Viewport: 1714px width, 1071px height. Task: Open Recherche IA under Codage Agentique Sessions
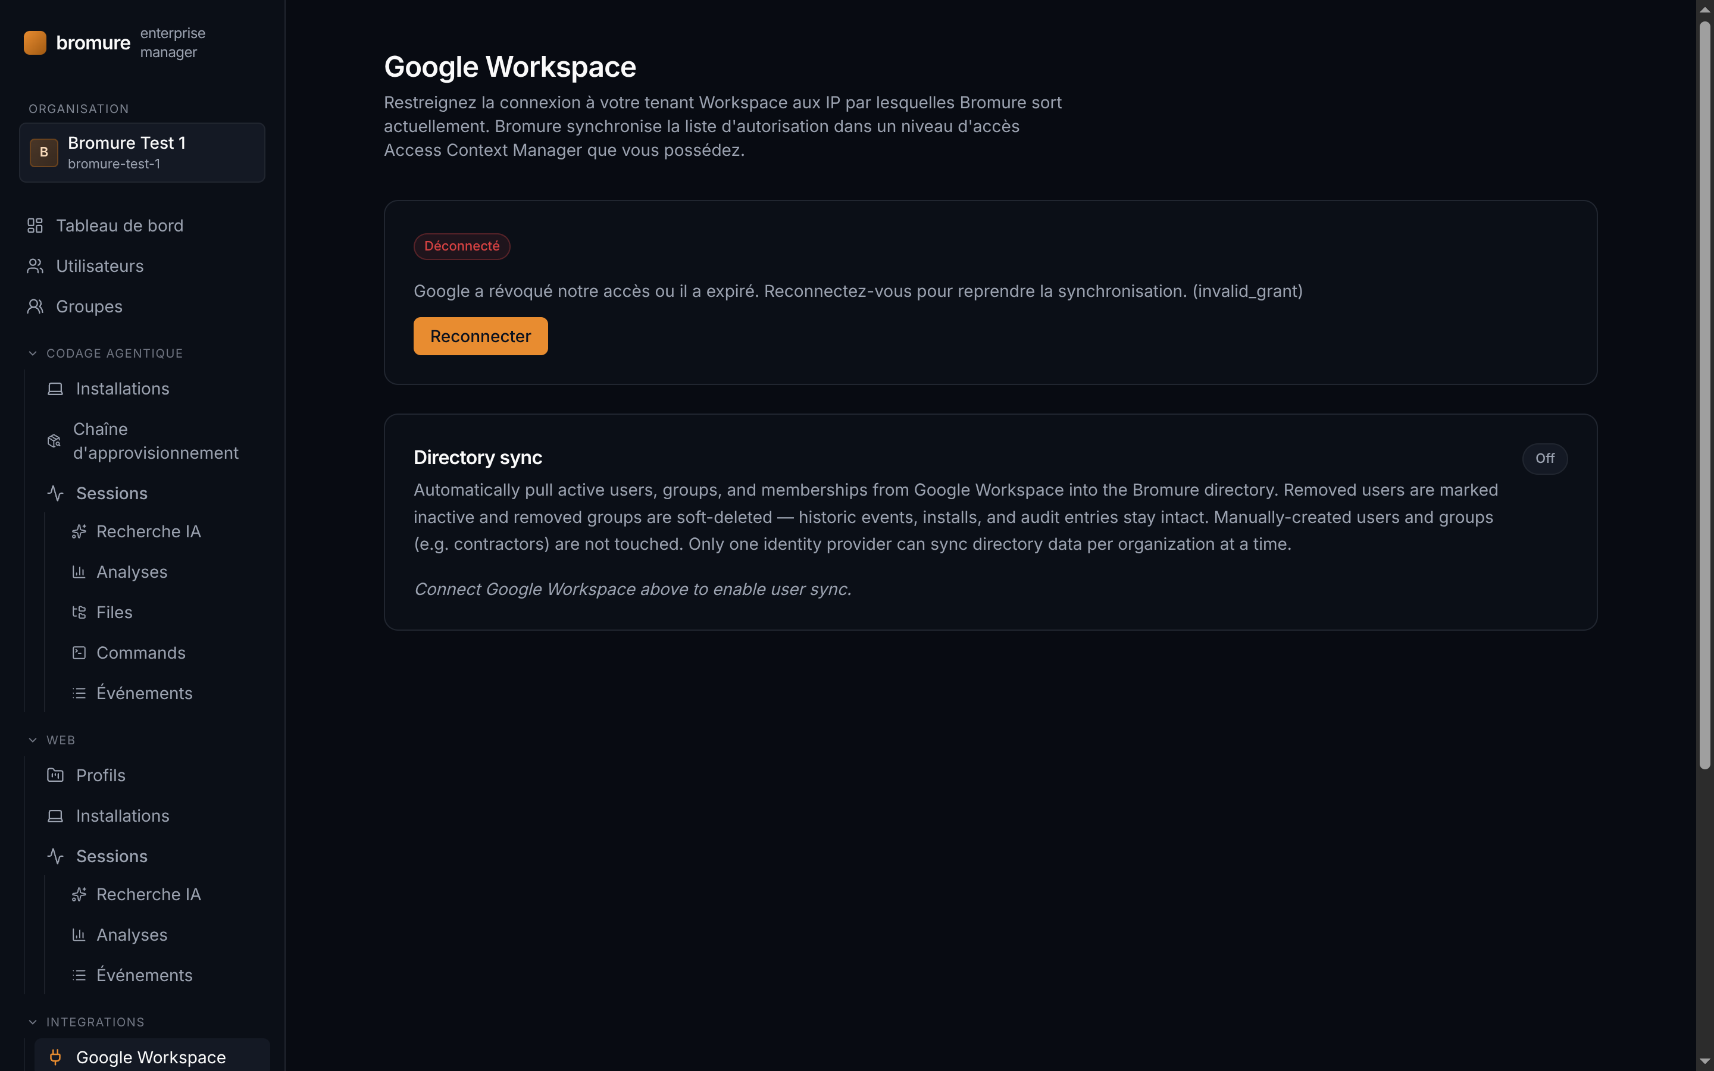tap(149, 531)
